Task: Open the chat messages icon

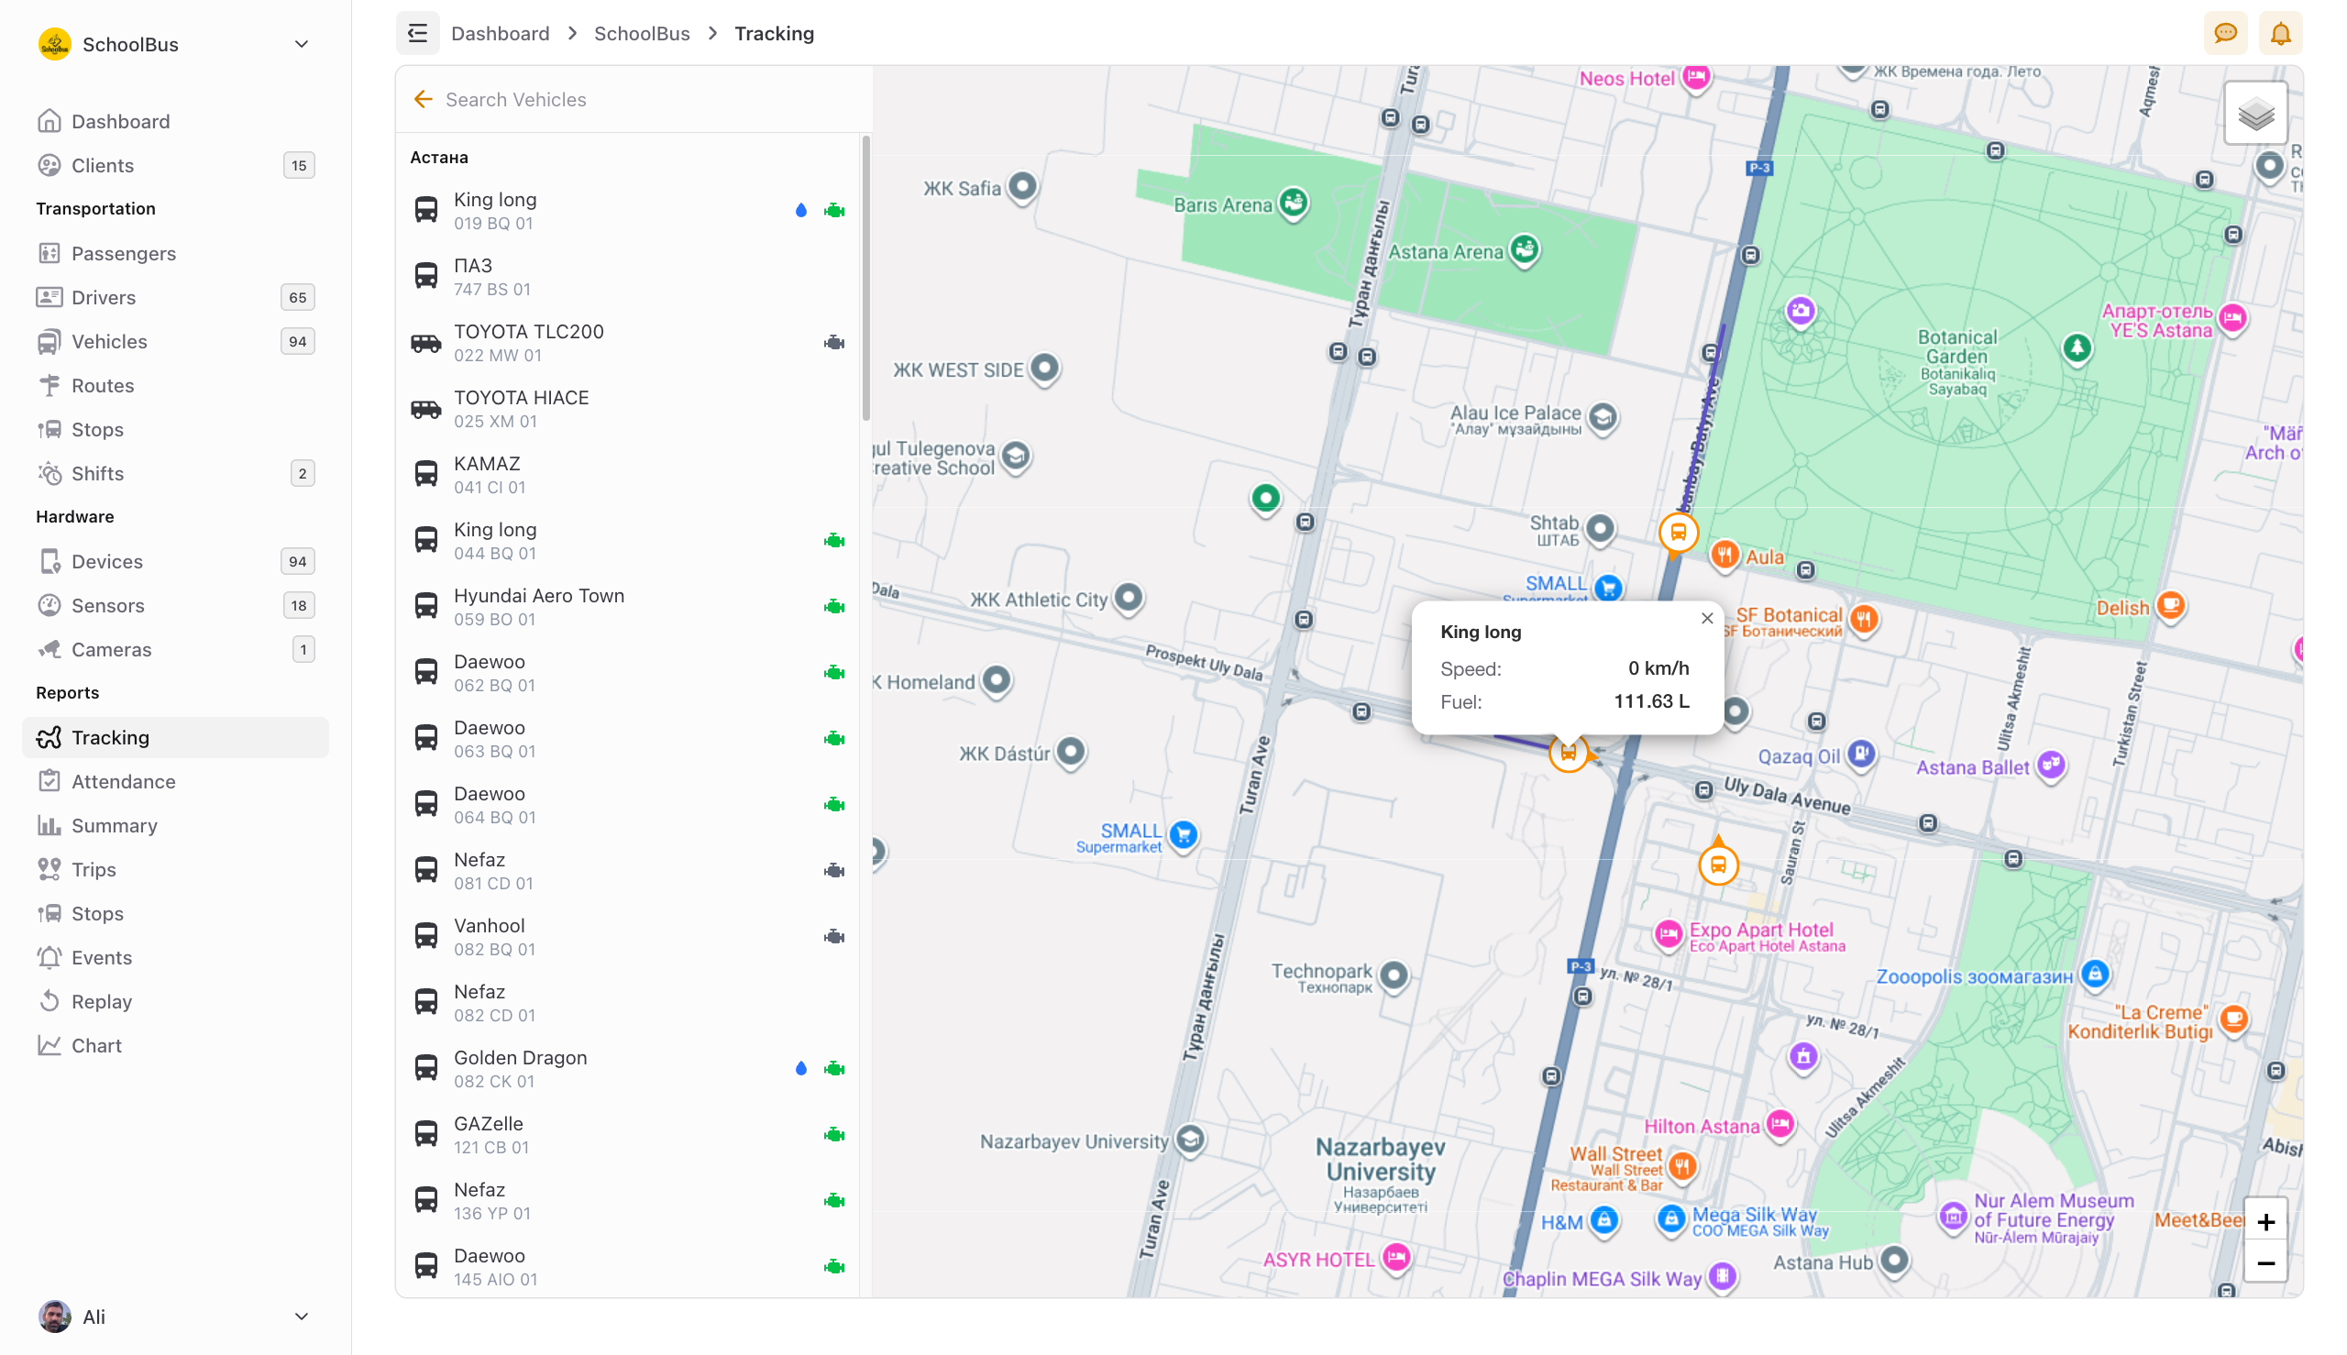Action: pos(2226,33)
